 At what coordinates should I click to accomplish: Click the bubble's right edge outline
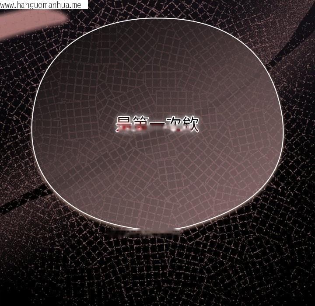click(x=283, y=127)
